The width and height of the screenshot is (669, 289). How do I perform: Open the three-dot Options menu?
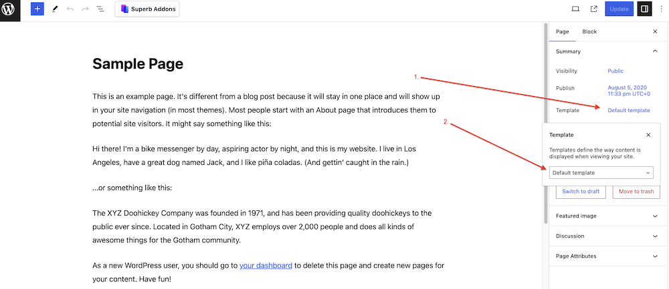[662, 9]
